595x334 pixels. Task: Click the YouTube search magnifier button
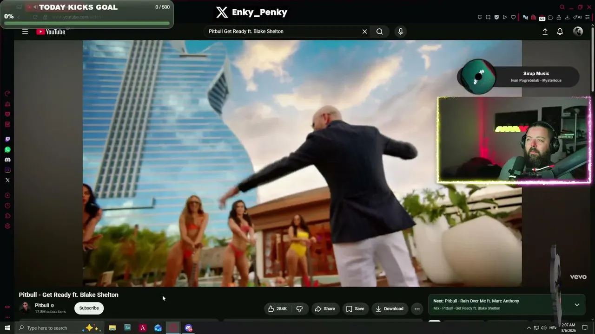(380, 32)
